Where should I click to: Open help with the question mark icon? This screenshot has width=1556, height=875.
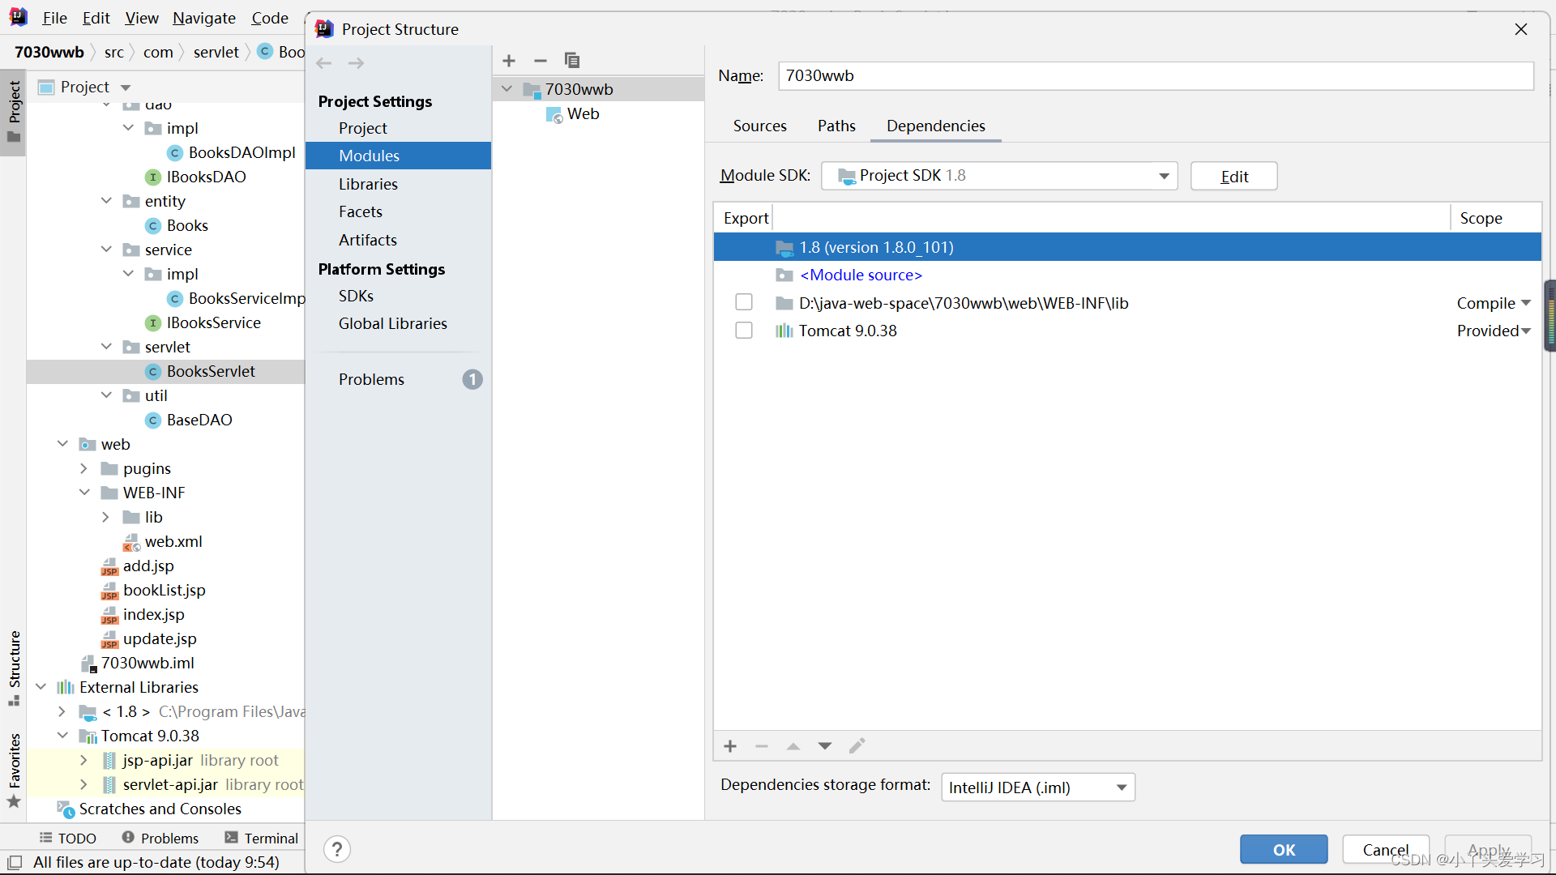tap(337, 849)
